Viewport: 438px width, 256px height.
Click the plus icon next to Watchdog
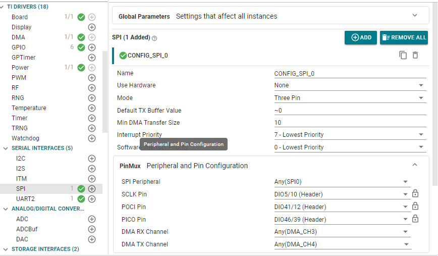pyautogui.click(x=92, y=138)
